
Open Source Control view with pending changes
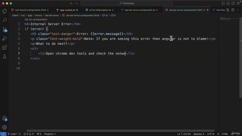pyautogui.click(x=5, y=29)
